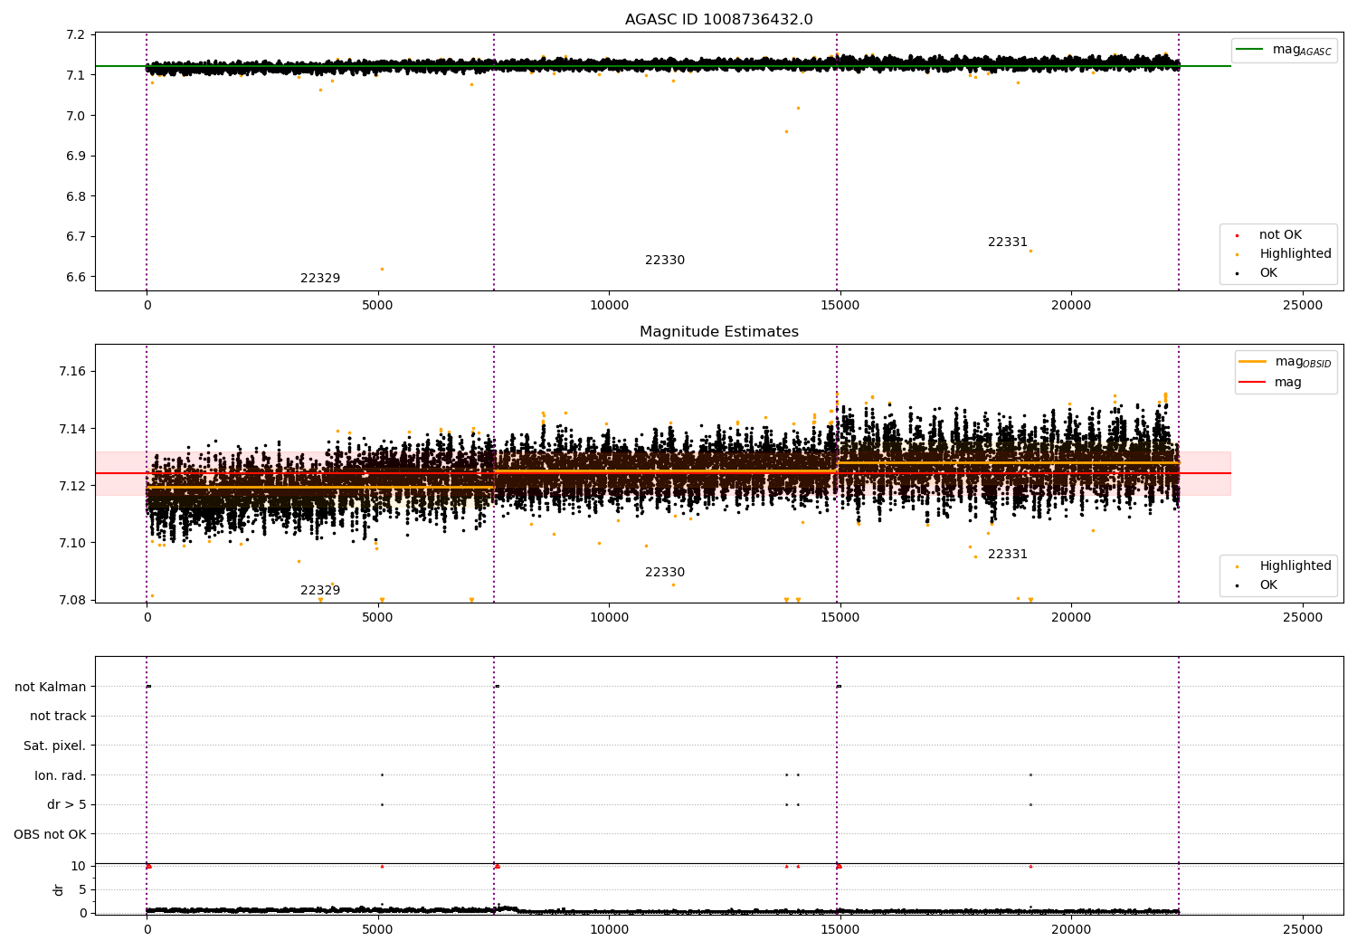
Task: Click the 'not Kalman' flag marker near time 15000
Action: click(x=840, y=686)
